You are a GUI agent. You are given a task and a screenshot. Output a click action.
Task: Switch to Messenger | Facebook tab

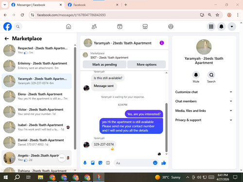36,5
